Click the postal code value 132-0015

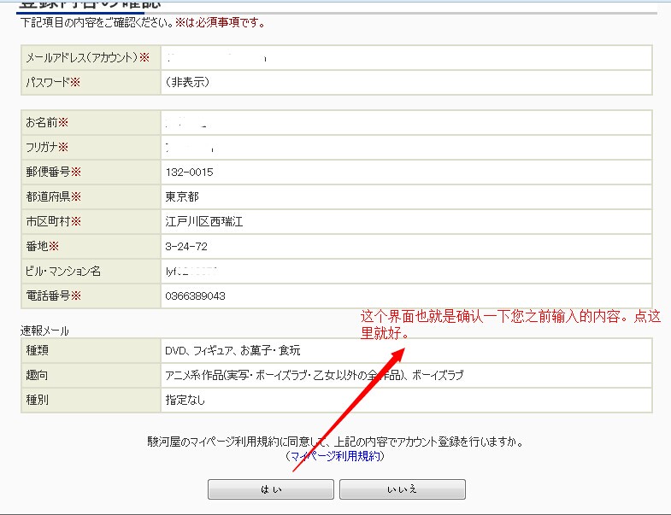click(189, 173)
